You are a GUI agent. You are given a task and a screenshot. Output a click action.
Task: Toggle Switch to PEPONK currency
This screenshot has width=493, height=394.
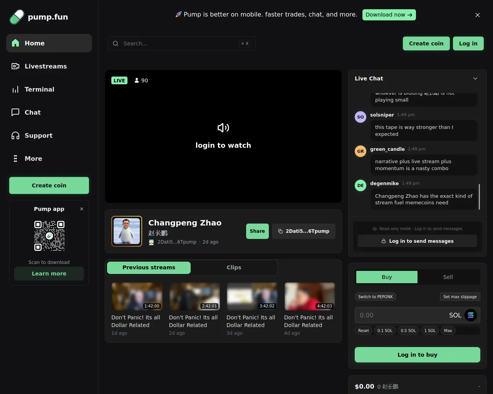[x=375, y=297]
